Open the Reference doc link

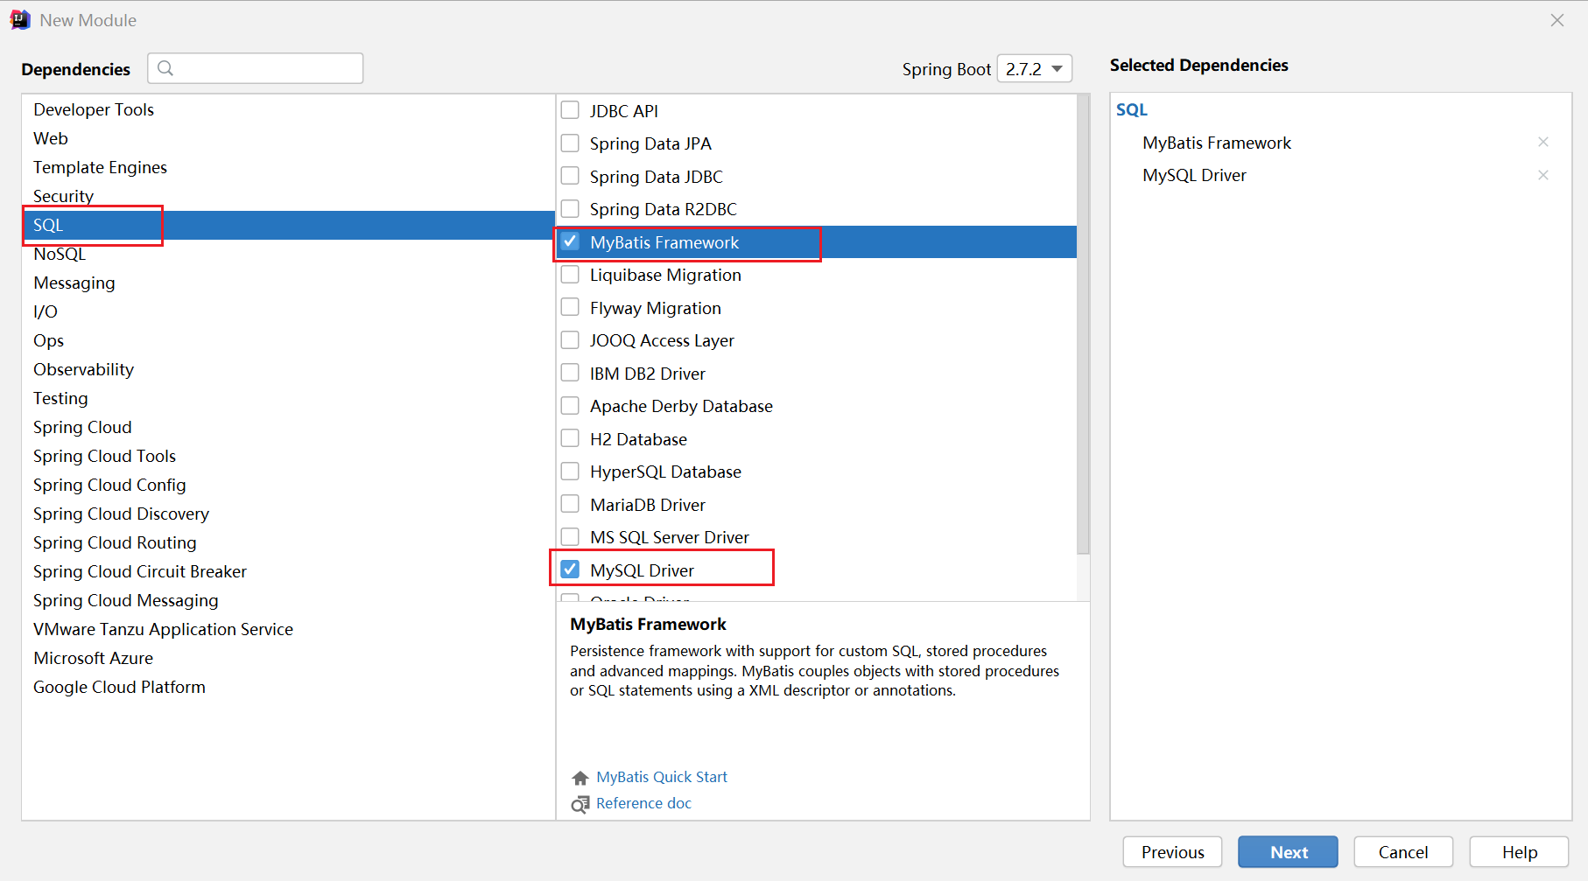coord(643,803)
